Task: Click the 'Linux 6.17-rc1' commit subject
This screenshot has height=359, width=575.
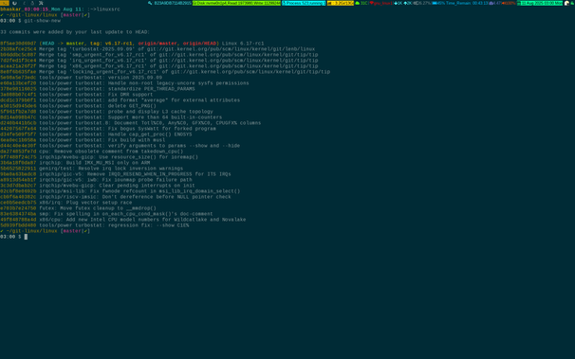Action: tap(243, 44)
